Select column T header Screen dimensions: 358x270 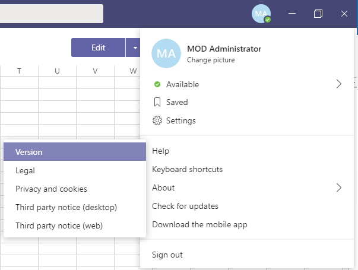pyautogui.click(x=19, y=71)
